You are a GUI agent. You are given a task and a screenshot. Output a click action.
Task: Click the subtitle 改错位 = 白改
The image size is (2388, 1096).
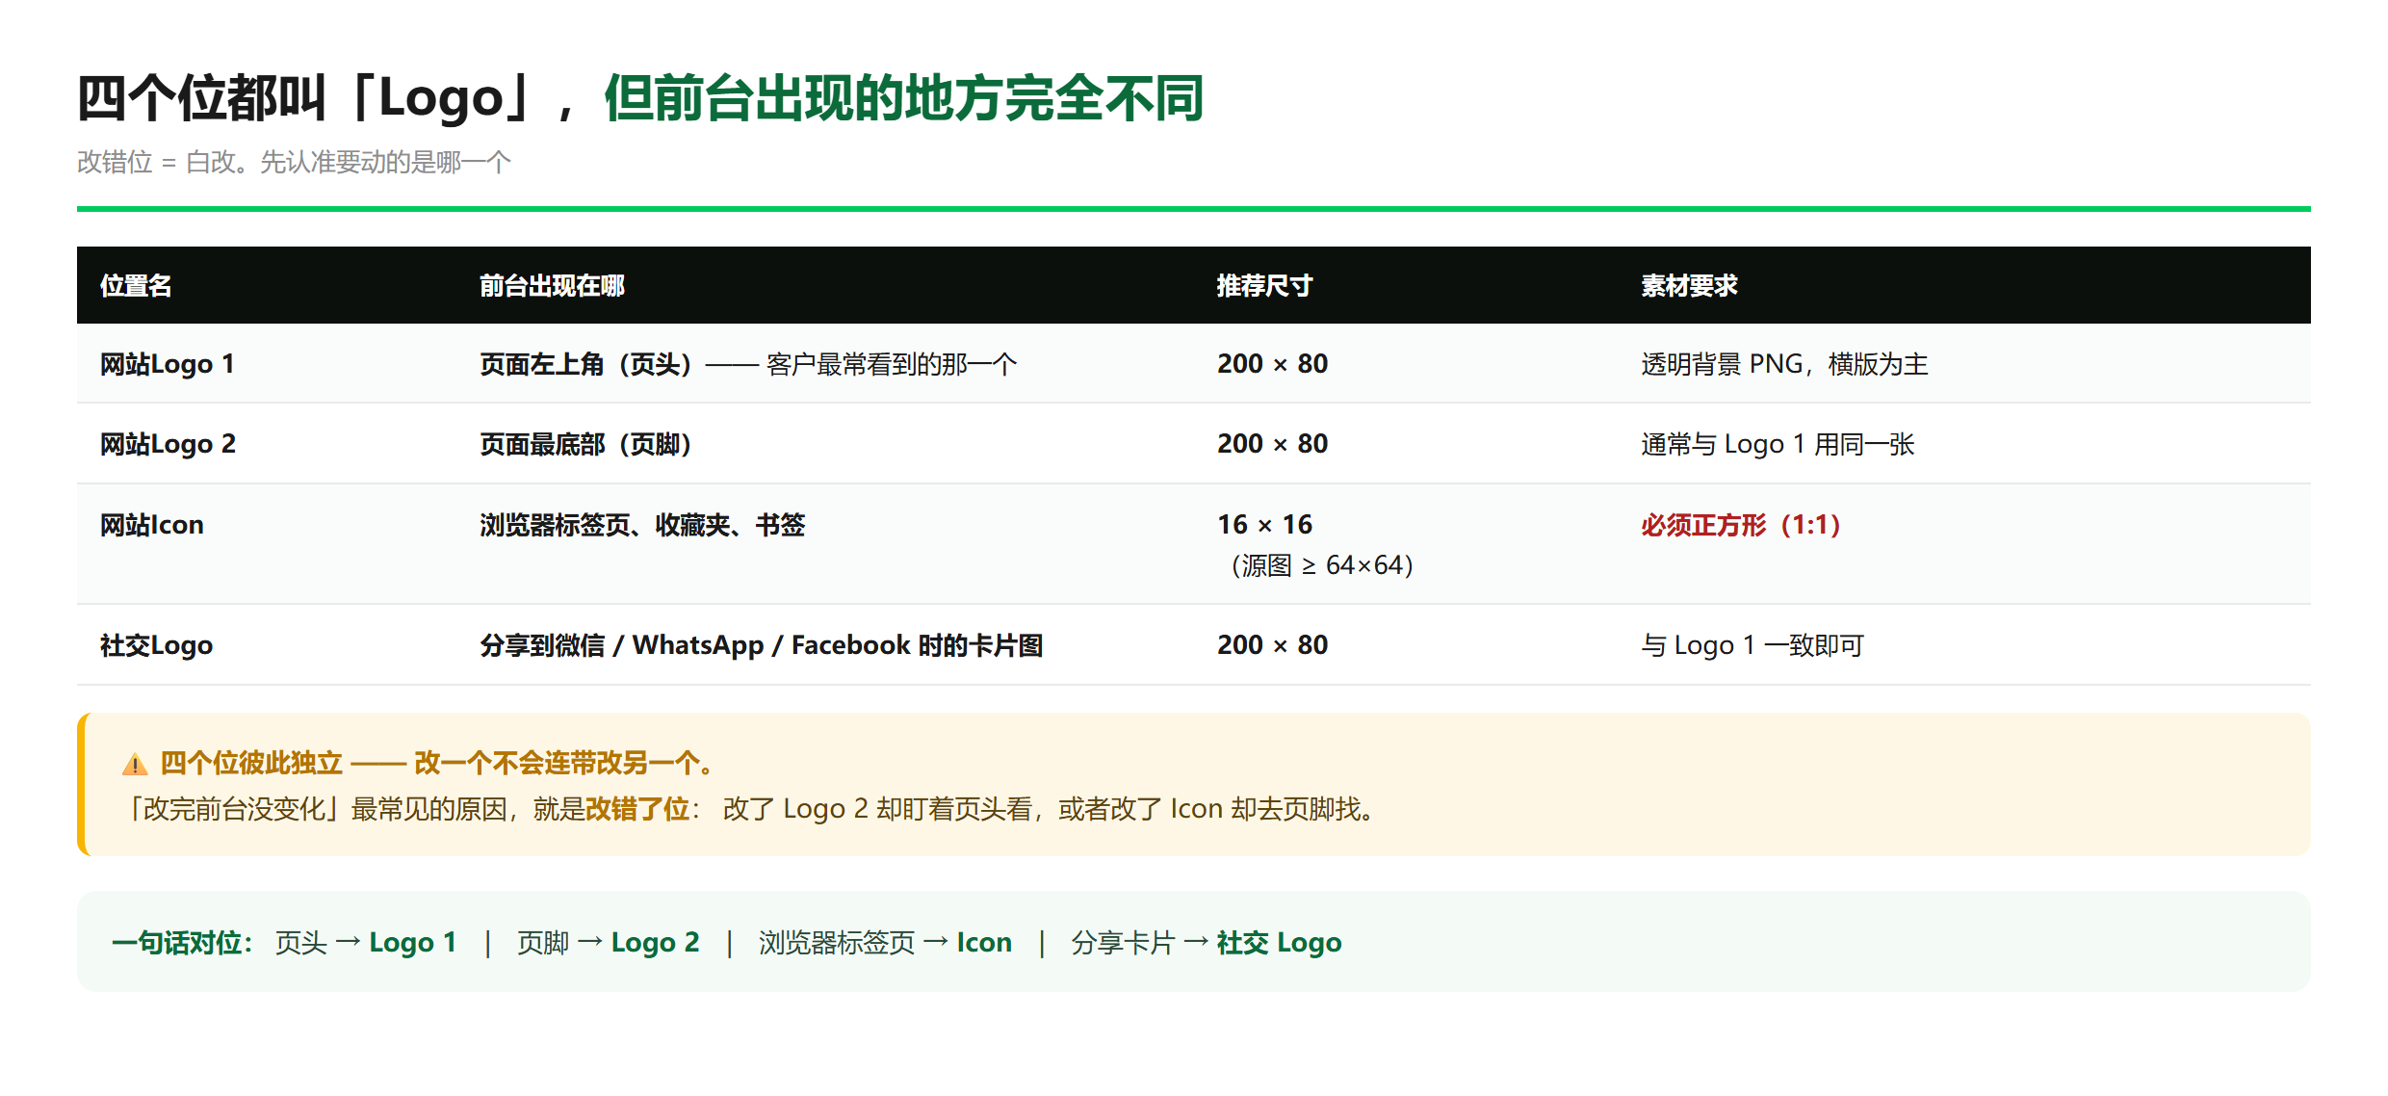(x=156, y=162)
